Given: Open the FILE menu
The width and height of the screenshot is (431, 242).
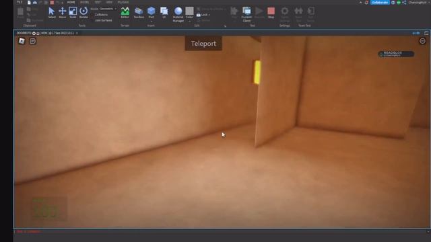Looking at the screenshot, I should [x=20, y=2].
